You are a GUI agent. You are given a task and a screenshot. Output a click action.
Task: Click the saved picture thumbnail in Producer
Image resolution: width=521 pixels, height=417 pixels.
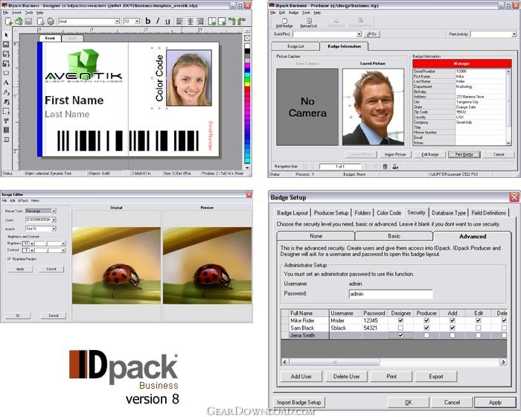point(373,107)
